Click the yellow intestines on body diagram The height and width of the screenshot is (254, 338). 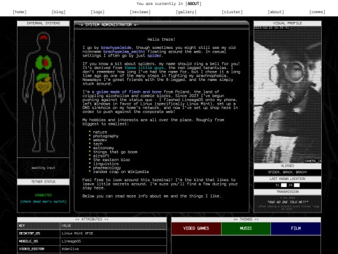click(x=43, y=87)
